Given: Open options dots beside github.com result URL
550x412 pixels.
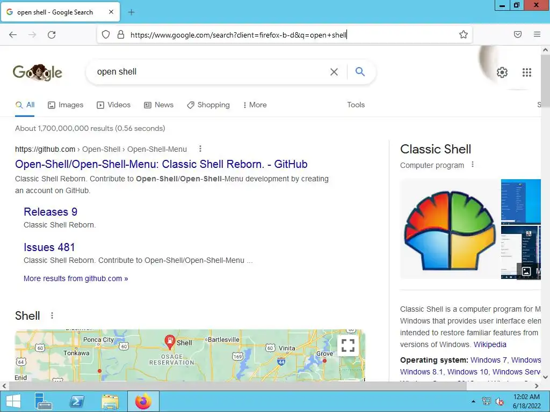Looking at the screenshot, I should coord(200,149).
